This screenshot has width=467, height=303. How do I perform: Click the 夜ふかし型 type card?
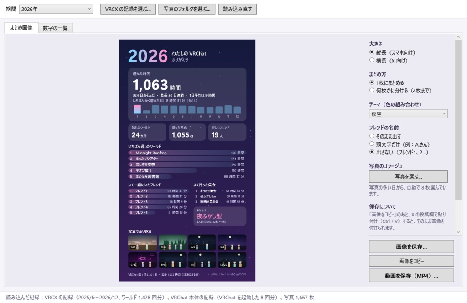[220, 216]
